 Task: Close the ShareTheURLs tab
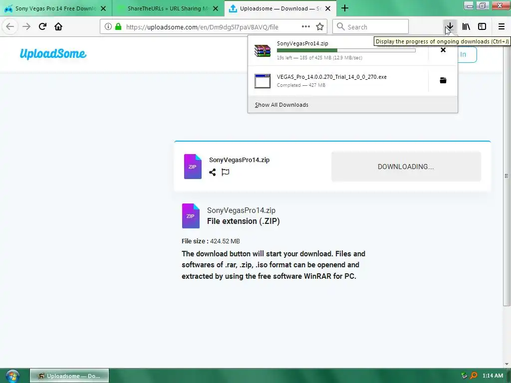(x=216, y=8)
